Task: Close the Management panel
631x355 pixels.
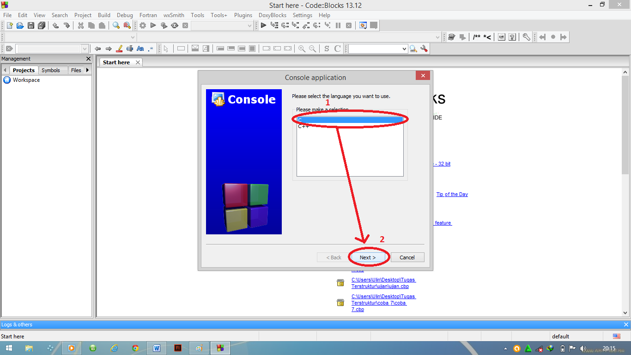Action: pyautogui.click(x=89, y=59)
